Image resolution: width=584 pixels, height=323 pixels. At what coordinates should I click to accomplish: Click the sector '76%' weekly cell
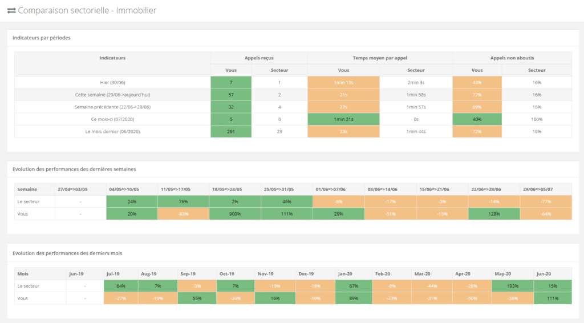pyautogui.click(x=183, y=201)
